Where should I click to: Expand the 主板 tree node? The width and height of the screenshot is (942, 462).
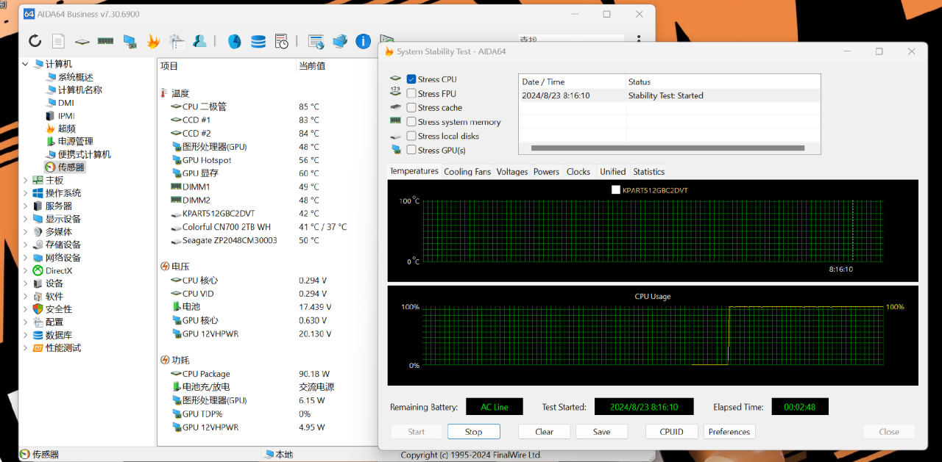click(25, 180)
